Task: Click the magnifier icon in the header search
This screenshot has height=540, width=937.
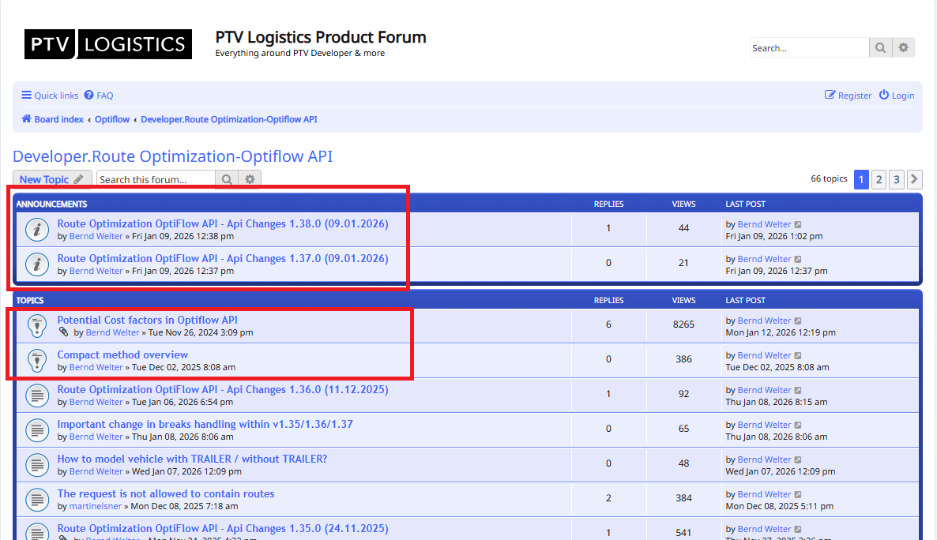Action: (x=880, y=48)
